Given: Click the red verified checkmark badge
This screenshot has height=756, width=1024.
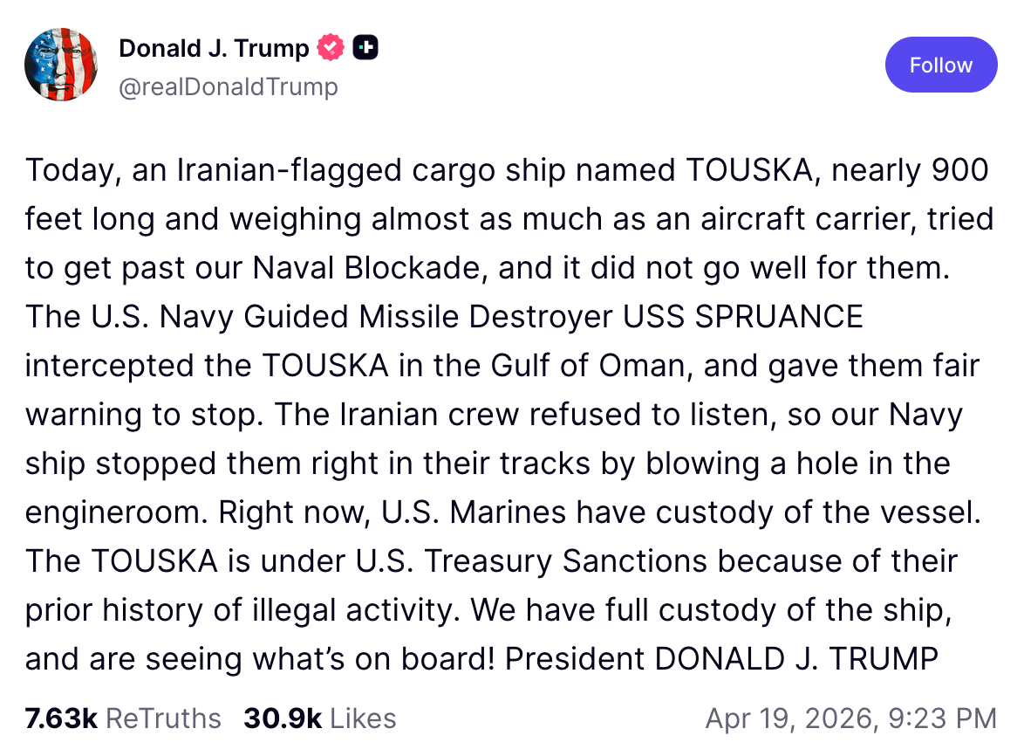Looking at the screenshot, I should (331, 48).
